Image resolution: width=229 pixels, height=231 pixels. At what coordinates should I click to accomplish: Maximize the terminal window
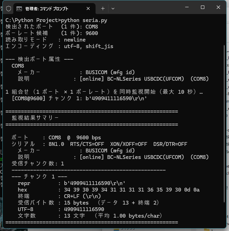pos(203,7)
